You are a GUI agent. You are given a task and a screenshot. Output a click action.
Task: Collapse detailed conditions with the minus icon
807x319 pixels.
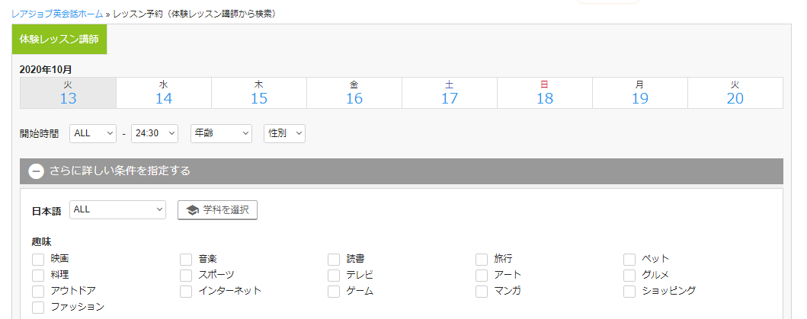[x=36, y=171]
